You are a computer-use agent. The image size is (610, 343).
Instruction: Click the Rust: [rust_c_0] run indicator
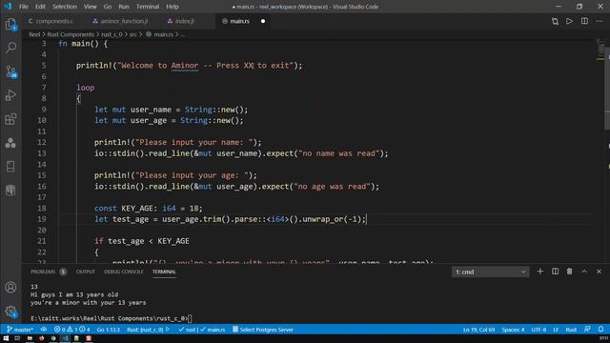149,330
